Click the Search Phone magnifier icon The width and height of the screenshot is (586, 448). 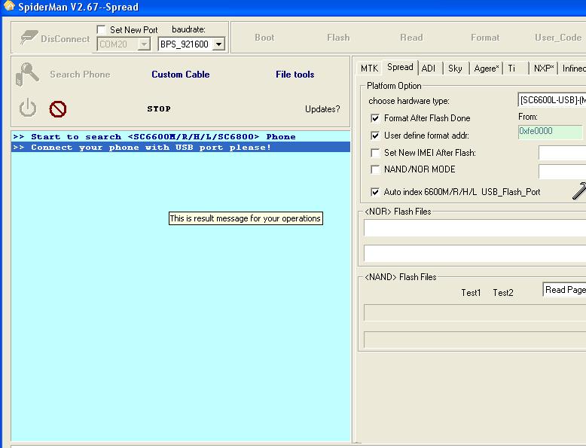coord(27,74)
